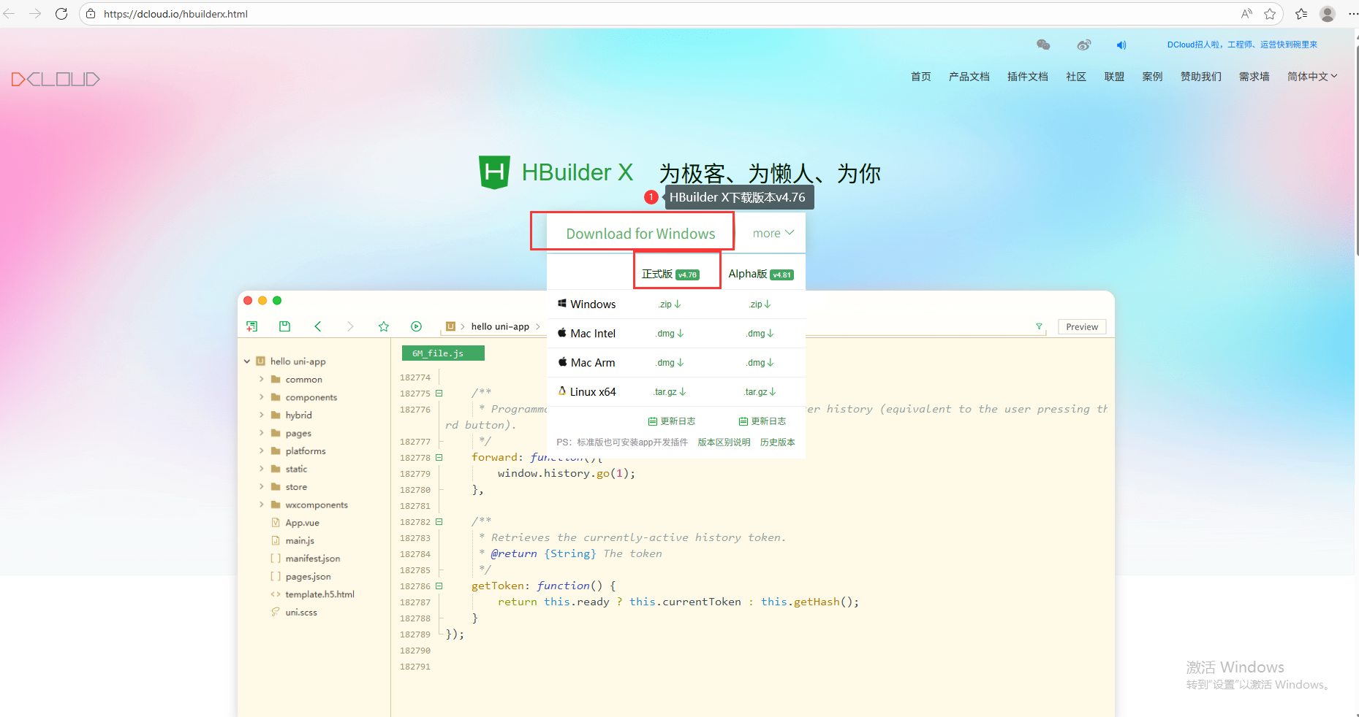Click the new file icon in editor toolbar

coord(251,326)
